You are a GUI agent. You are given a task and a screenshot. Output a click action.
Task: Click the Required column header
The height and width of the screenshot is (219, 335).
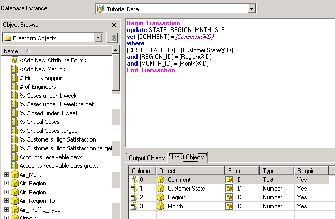tap(309, 171)
